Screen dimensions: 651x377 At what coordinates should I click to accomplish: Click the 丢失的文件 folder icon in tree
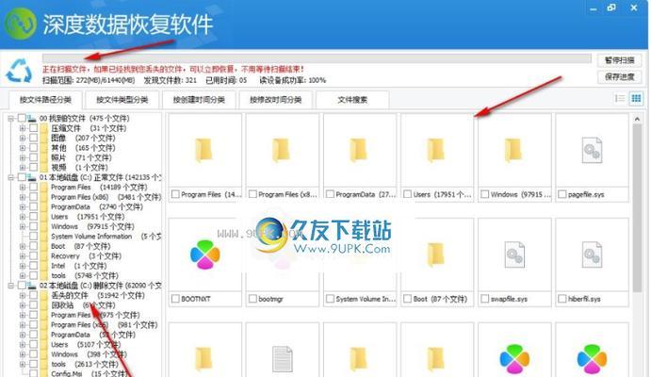pos(44,296)
